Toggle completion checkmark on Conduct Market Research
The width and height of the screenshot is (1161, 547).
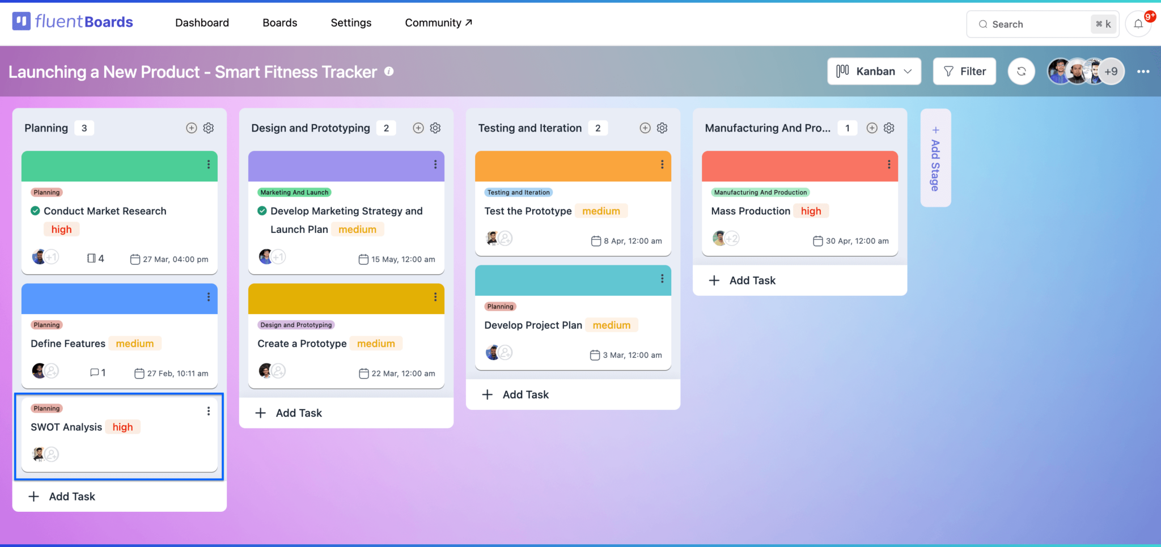coord(35,210)
